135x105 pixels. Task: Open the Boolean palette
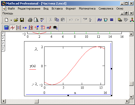coord(37,28)
